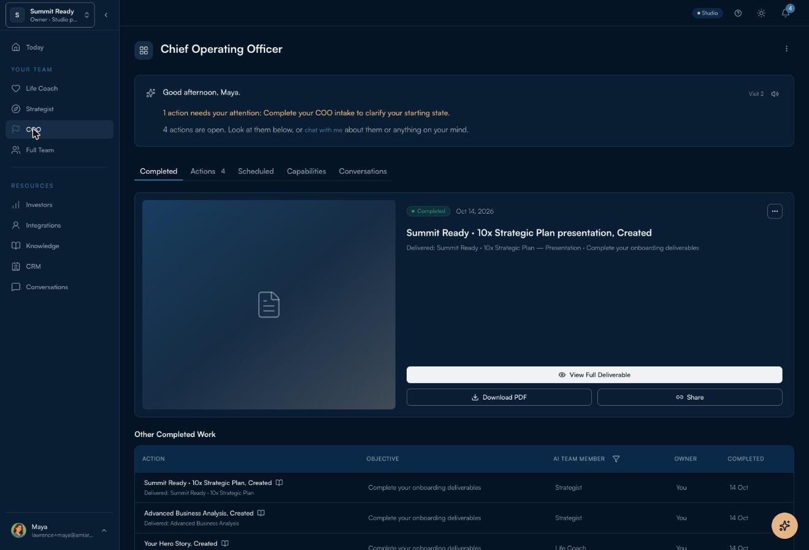Click the Completed status badge on card

428,211
